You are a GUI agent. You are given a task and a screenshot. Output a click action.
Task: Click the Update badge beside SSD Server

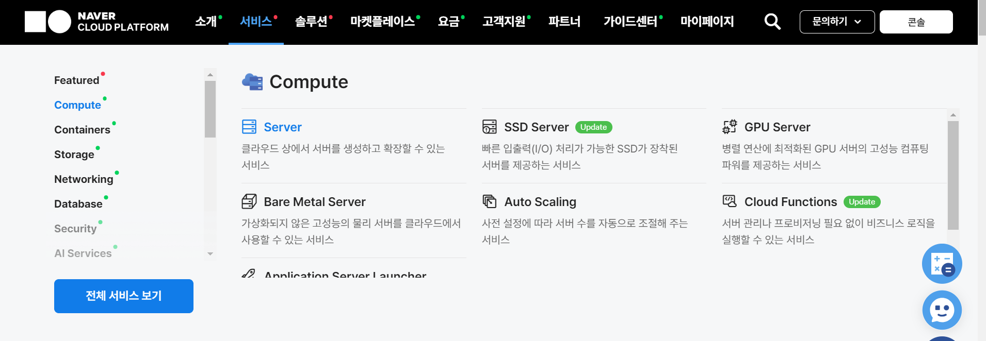click(593, 127)
